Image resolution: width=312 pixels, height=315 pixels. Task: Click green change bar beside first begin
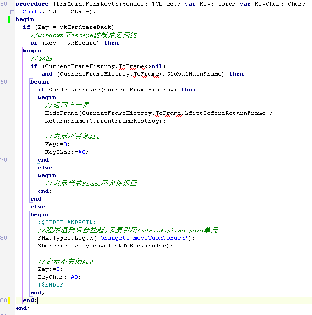pyautogui.click(x=9, y=19)
